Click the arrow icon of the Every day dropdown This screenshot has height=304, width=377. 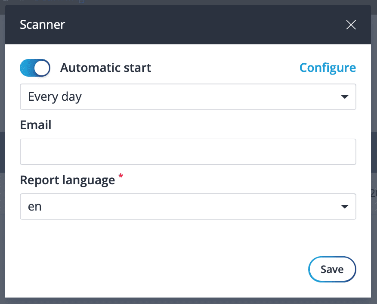click(x=345, y=97)
